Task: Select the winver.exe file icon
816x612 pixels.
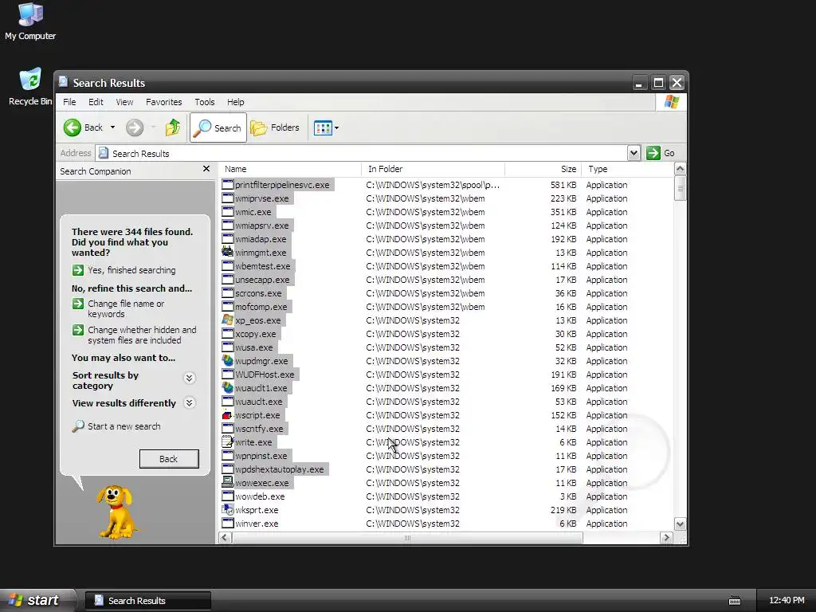Action: (227, 523)
